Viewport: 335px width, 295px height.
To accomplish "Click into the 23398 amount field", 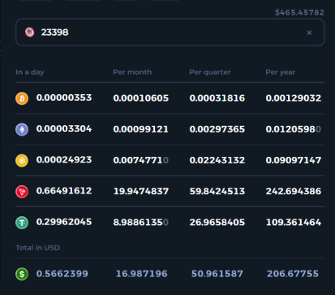I will pos(170,33).
